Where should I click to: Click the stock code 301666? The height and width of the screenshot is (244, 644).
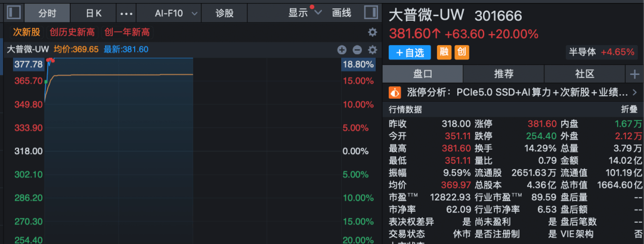(x=498, y=16)
